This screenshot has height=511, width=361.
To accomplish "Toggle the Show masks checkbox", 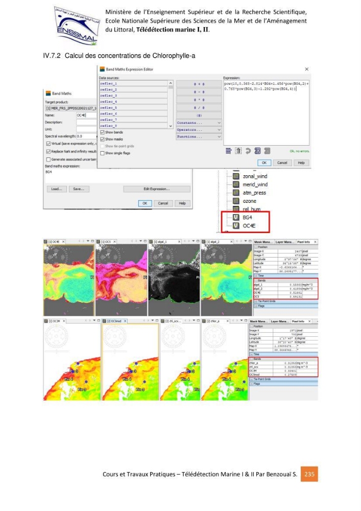I will [x=102, y=139].
